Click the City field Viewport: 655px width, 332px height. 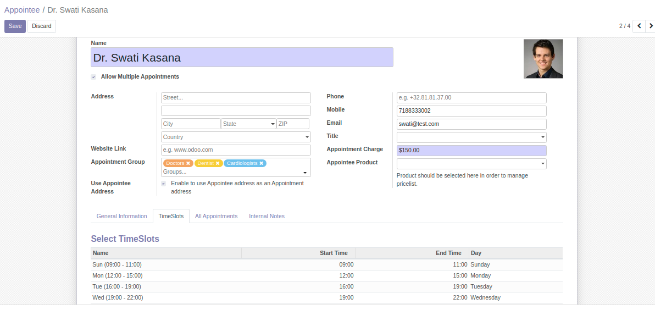click(x=191, y=124)
